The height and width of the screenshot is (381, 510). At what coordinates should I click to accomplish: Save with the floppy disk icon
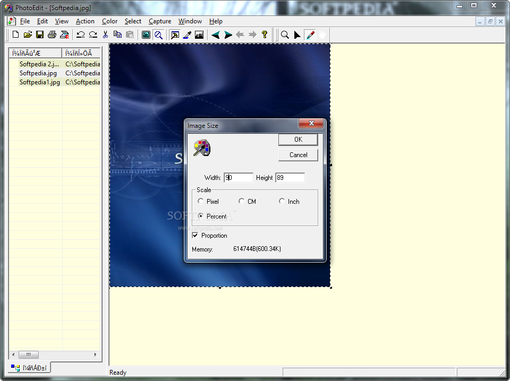(x=40, y=34)
